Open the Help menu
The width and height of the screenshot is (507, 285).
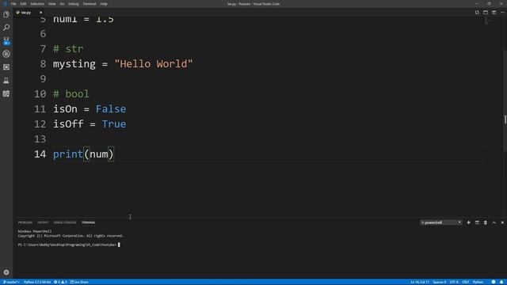[x=104, y=4]
